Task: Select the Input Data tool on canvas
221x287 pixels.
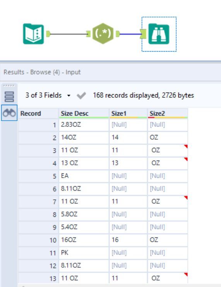Action: point(33,34)
